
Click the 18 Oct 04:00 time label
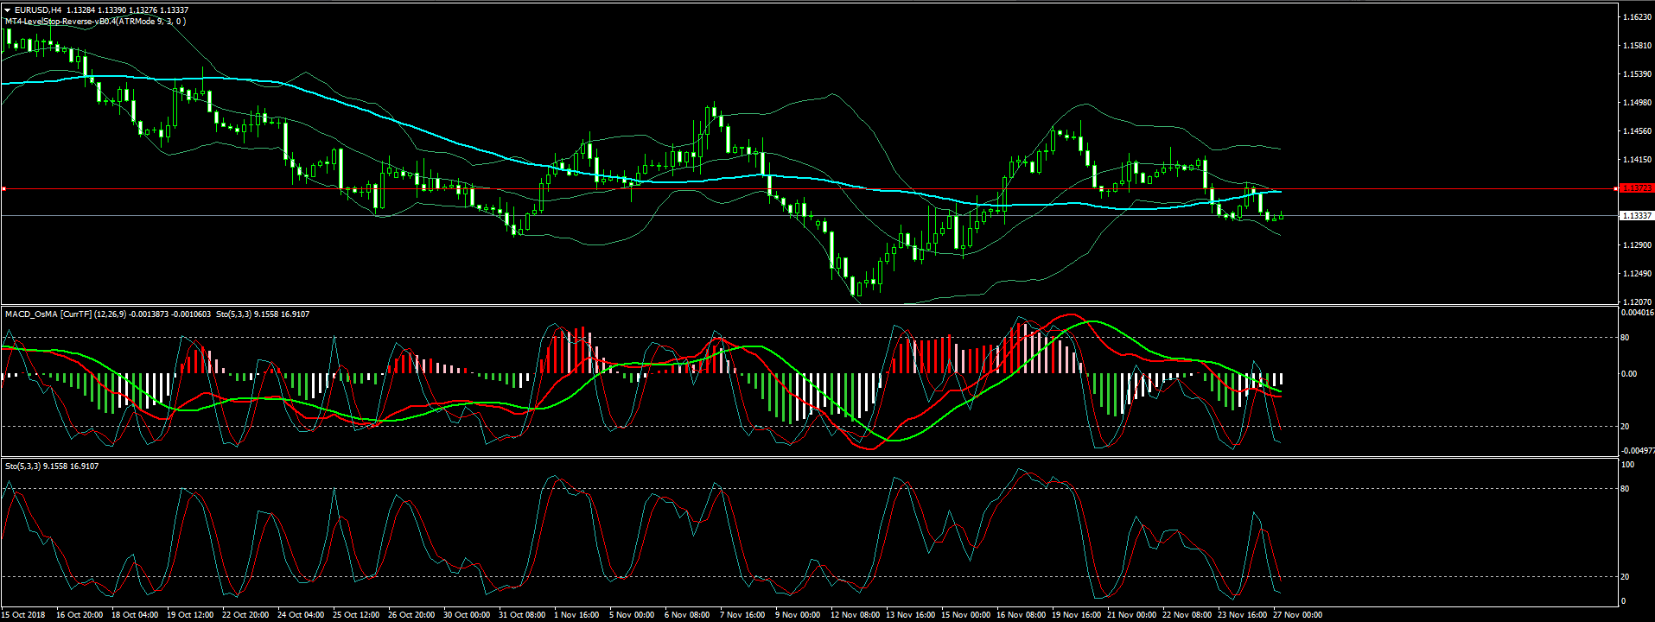point(135,615)
